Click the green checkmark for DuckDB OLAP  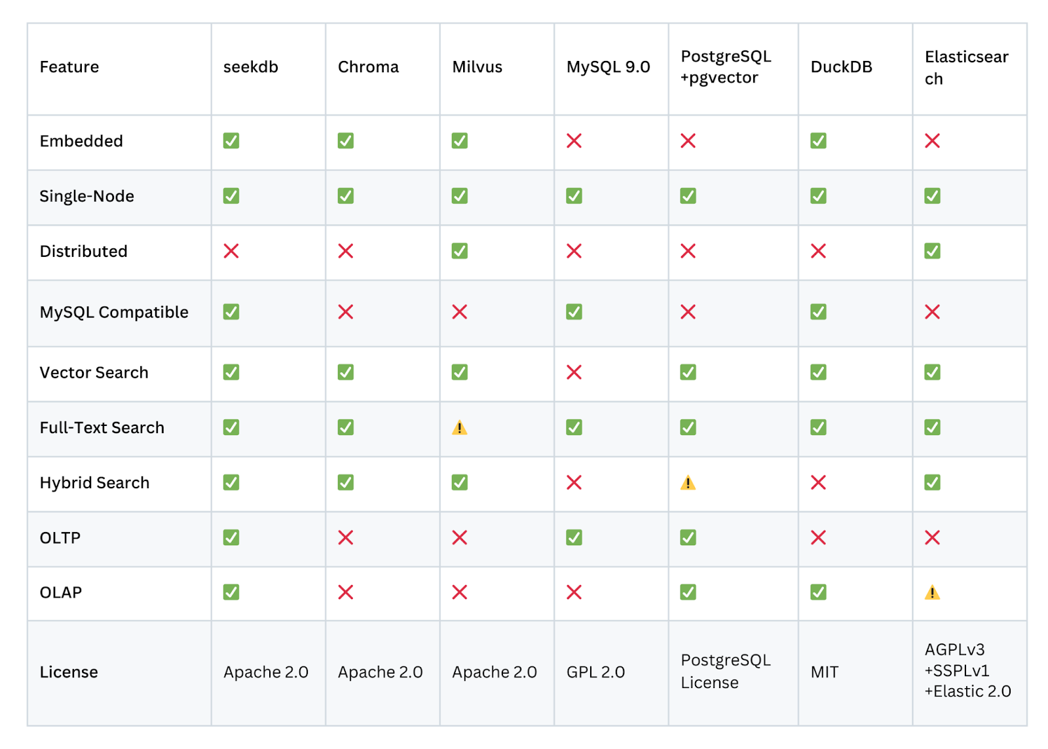818,592
